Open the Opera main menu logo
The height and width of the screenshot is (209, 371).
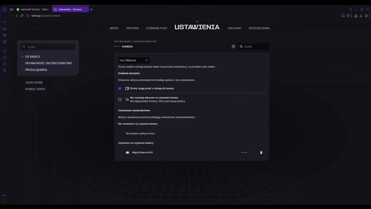point(5,9)
